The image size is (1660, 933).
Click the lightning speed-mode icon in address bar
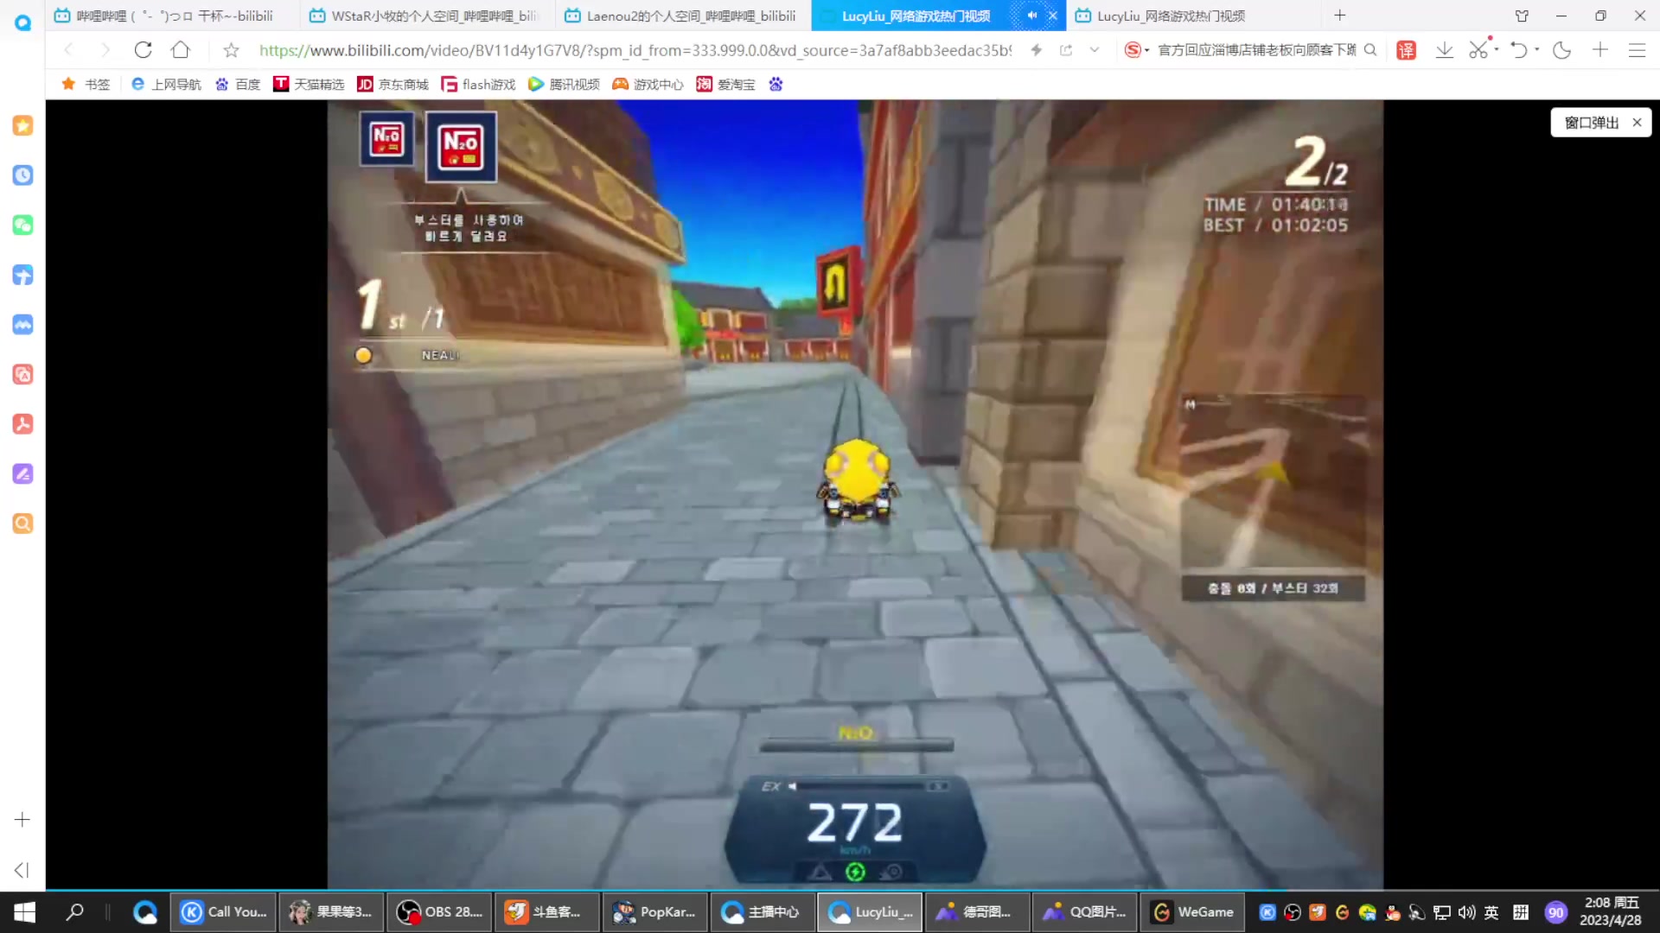1036,50
